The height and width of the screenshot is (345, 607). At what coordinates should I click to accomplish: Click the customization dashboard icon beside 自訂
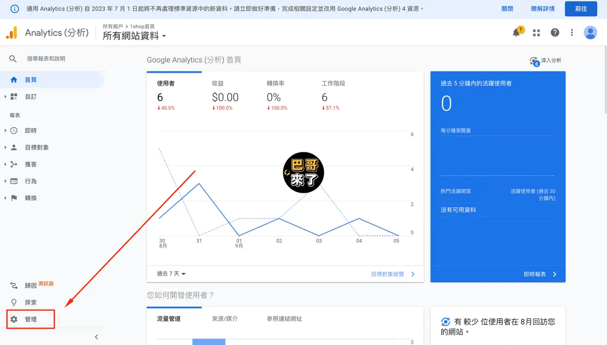[14, 97]
